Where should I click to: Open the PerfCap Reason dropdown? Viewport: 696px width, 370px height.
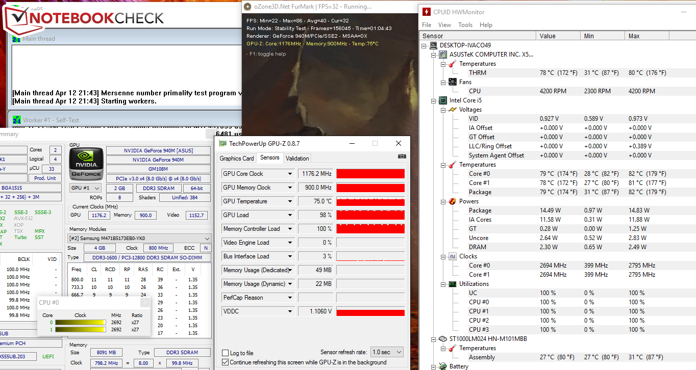[290, 298]
